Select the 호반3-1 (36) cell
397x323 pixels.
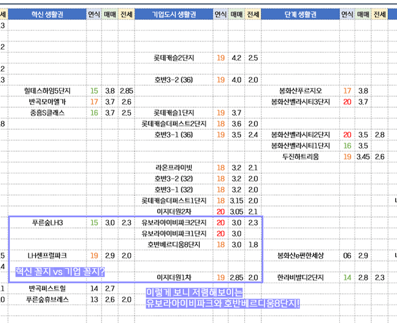pyautogui.click(x=174, y=135)
